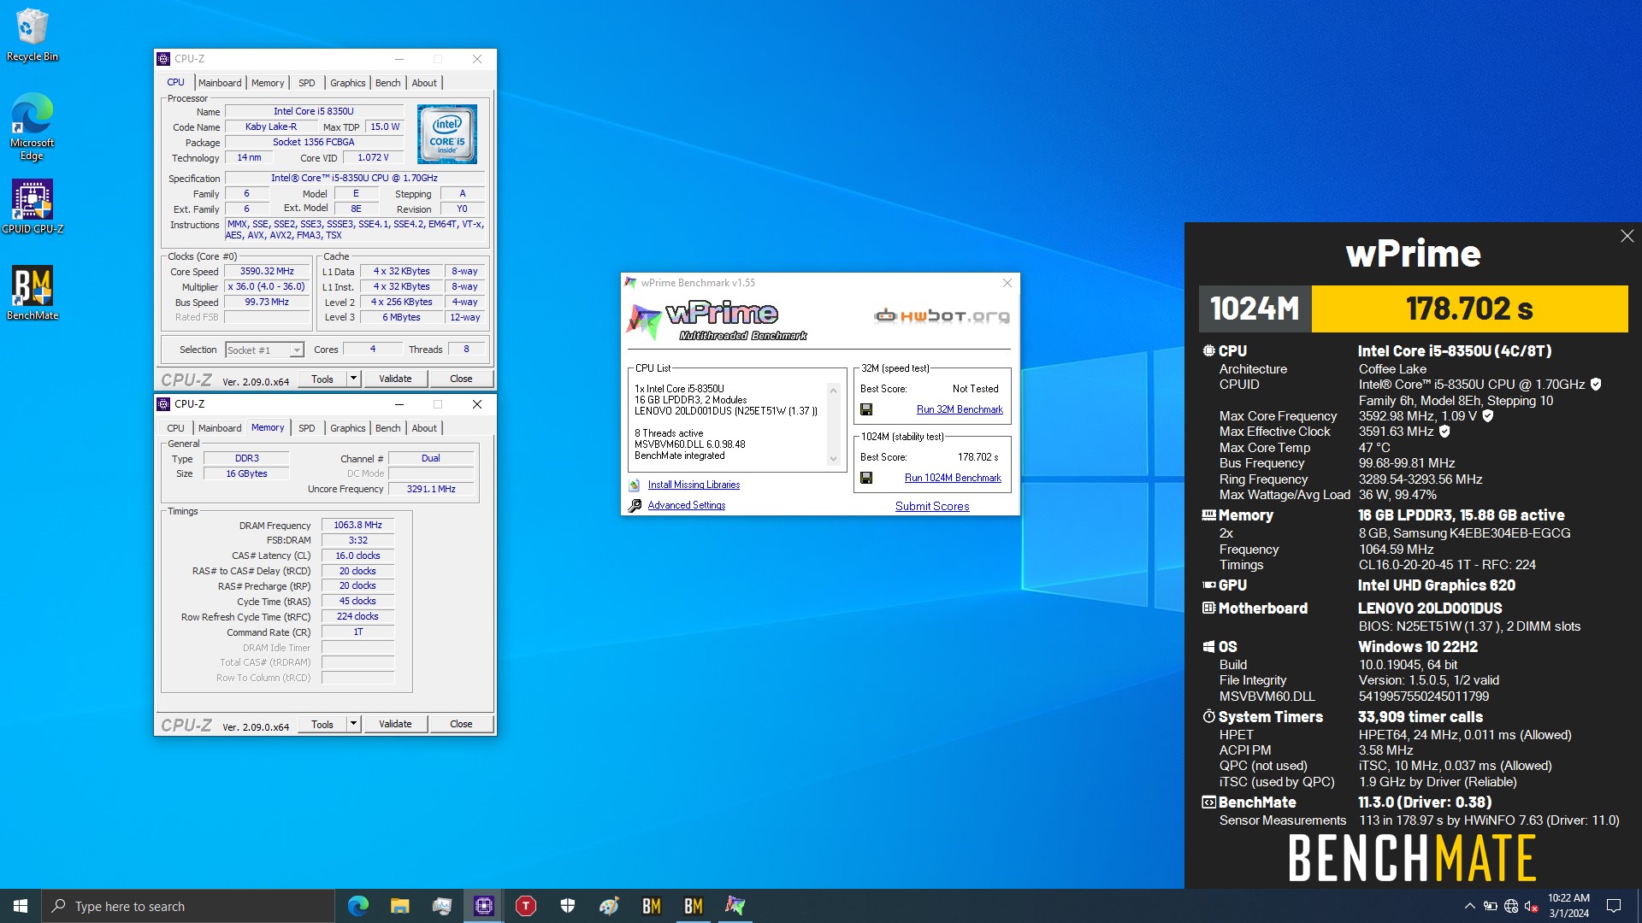Screen dimensions: 1642x923
Task: Click Validate in top CPU-Z window
Action: pos(395,379)
